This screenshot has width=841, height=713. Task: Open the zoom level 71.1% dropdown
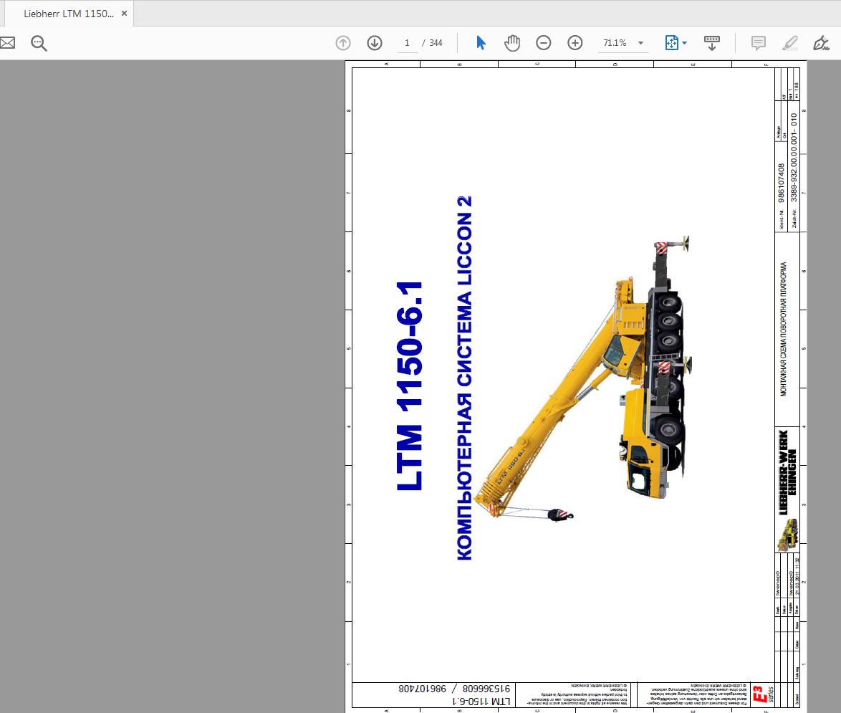coord(640,43)
